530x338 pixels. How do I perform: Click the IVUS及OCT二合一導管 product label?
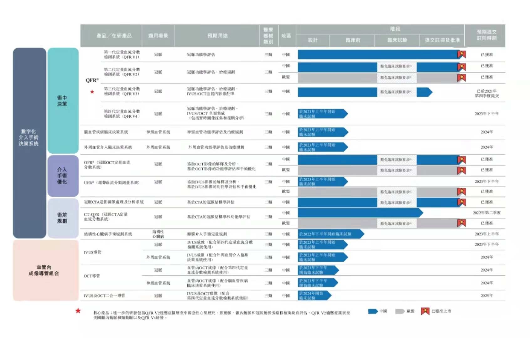[104, 295]
